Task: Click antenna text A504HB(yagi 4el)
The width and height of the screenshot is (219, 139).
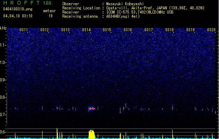Action: click(x=123, y=16)
